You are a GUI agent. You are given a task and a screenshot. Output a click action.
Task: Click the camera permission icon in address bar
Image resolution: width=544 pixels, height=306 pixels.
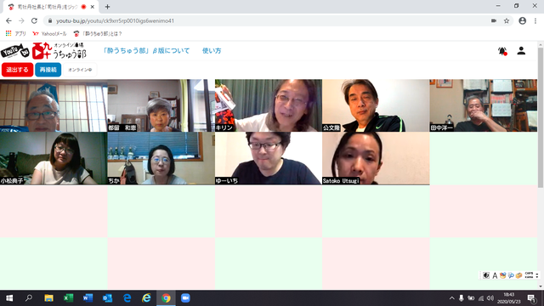tap(494, 20)
